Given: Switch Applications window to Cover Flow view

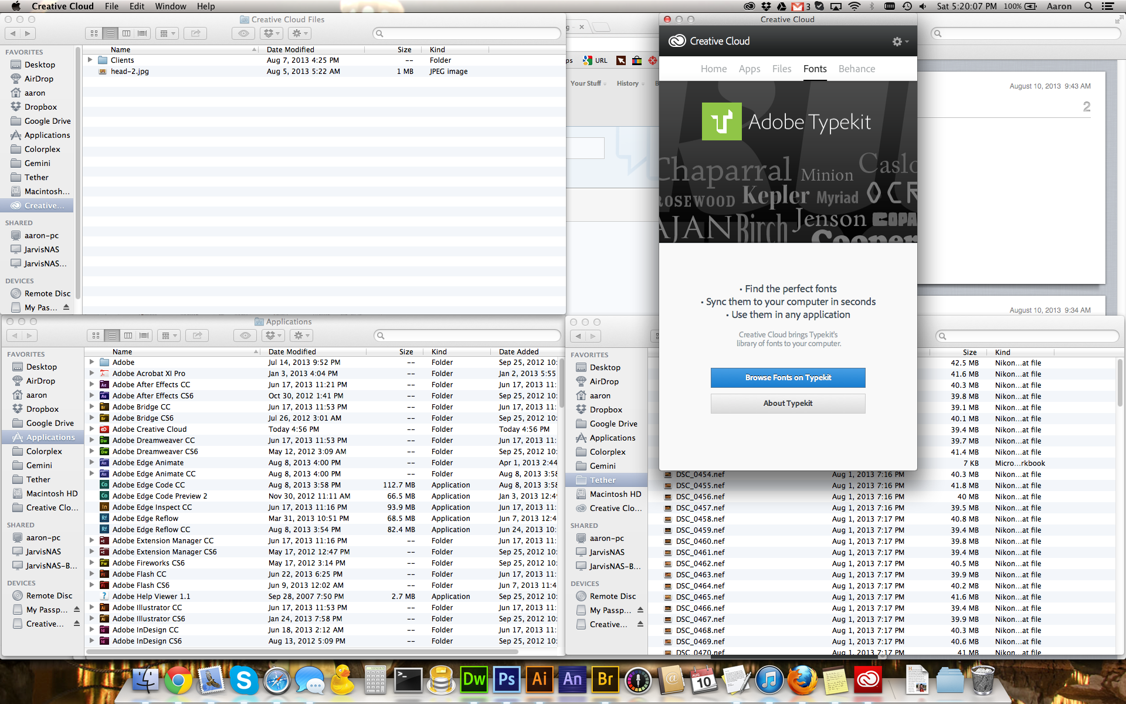Looking at the screenshot, I should pyautogui.click(x=144, y=336).
